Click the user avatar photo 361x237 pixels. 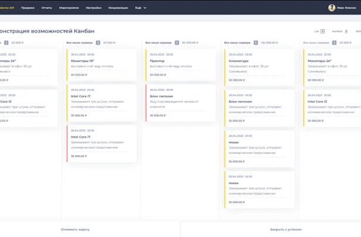click(x=332, y=8)
